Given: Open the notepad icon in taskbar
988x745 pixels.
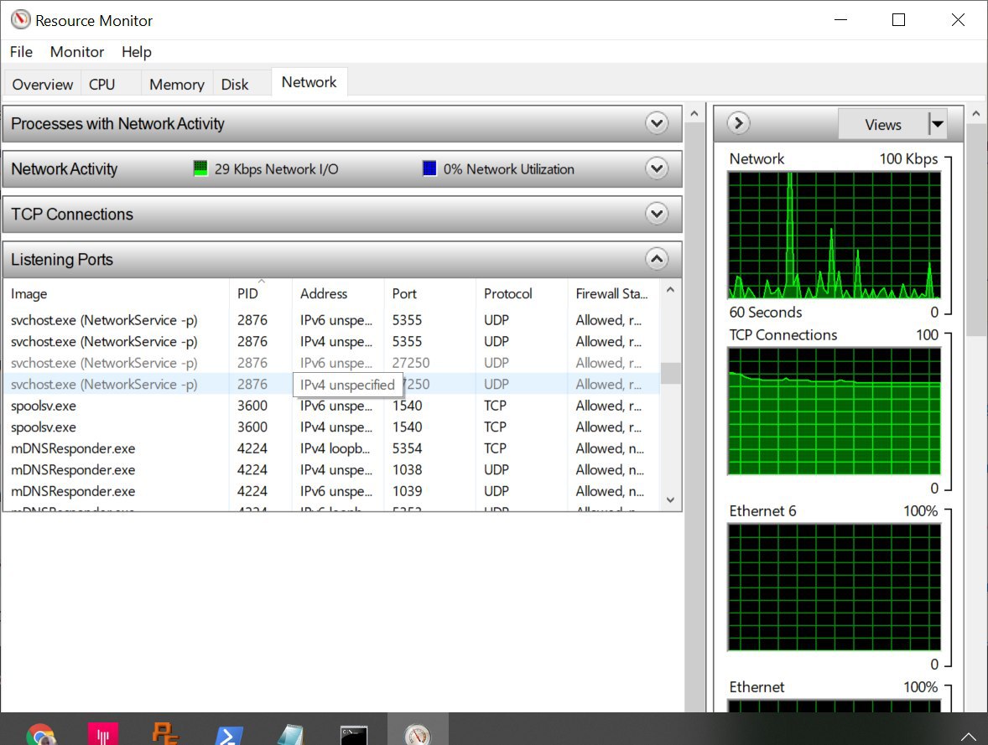Looking at the screenshot, I should tap(290, 733).
